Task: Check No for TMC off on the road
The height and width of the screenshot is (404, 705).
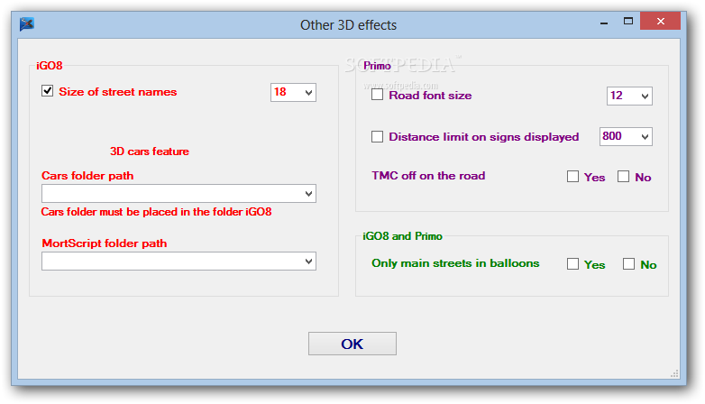Action: click(x=623, y=177)
